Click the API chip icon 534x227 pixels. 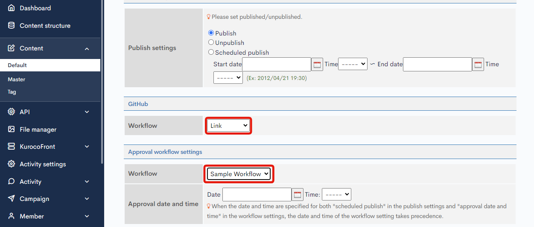click(12, 112)
